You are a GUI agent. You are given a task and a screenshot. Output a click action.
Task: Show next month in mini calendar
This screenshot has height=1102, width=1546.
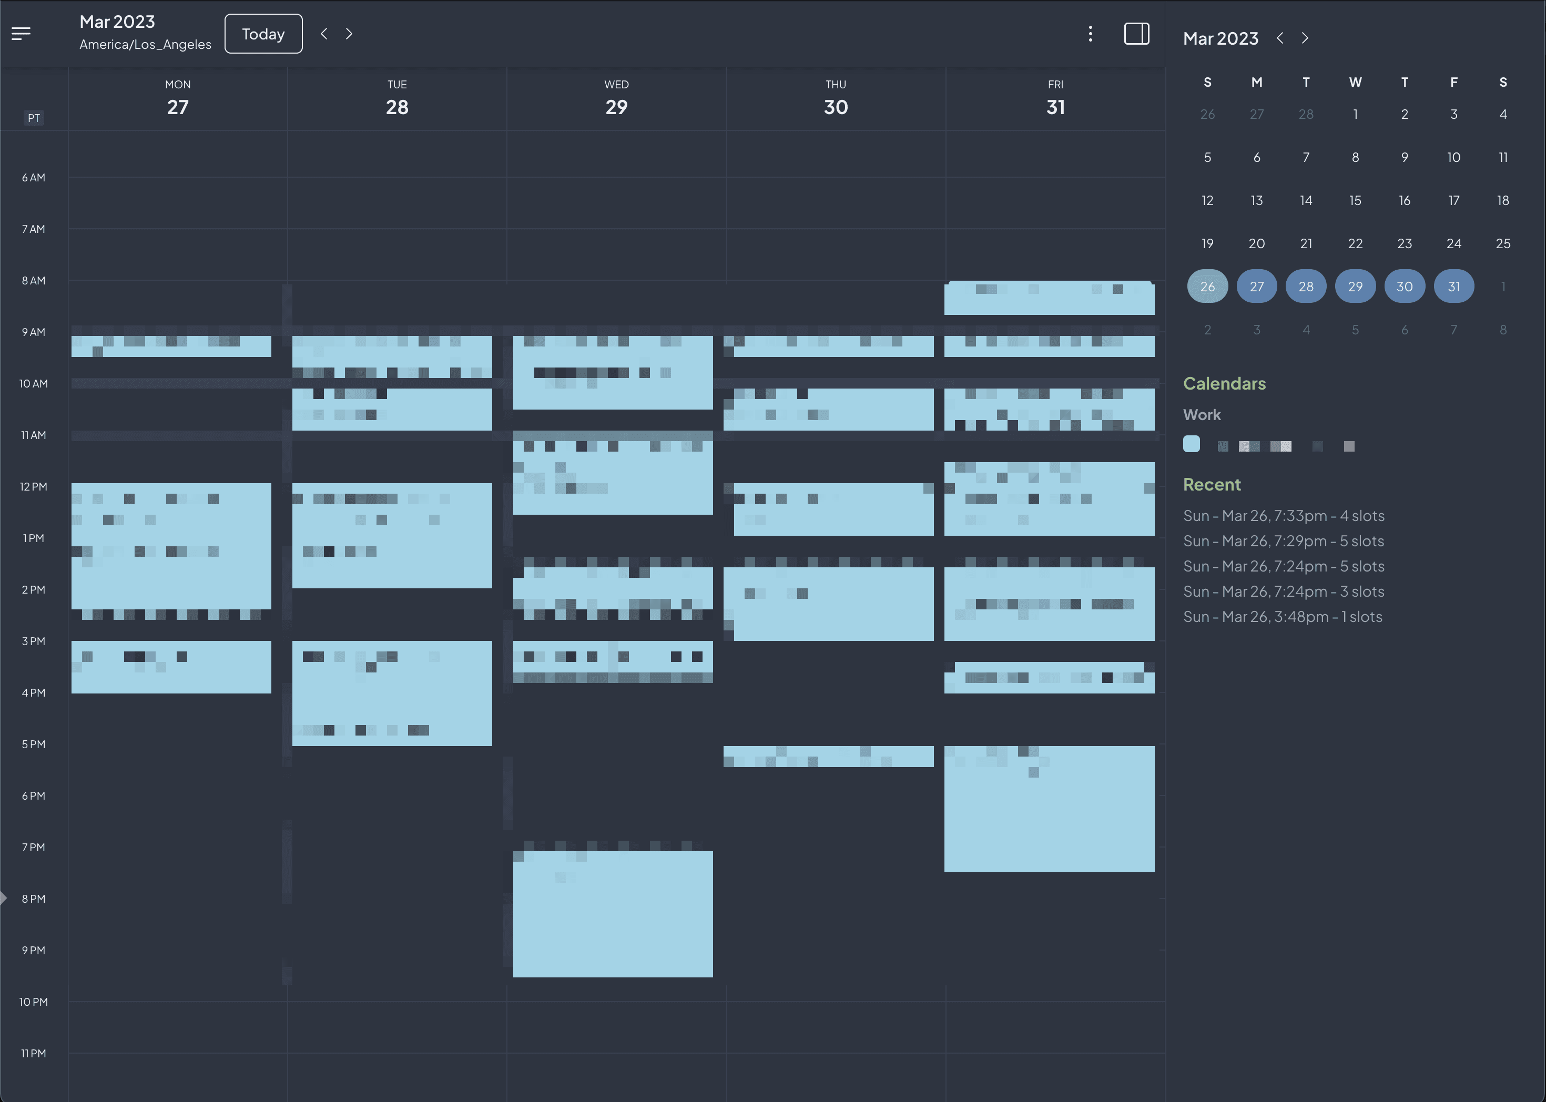coord(1305,38)
